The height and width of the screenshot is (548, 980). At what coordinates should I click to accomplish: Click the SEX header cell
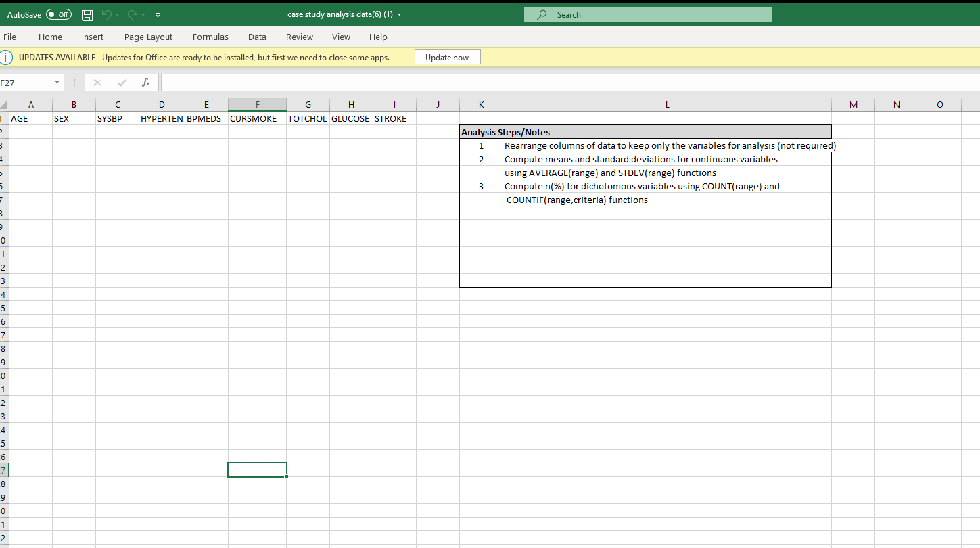tap(74, 118)
